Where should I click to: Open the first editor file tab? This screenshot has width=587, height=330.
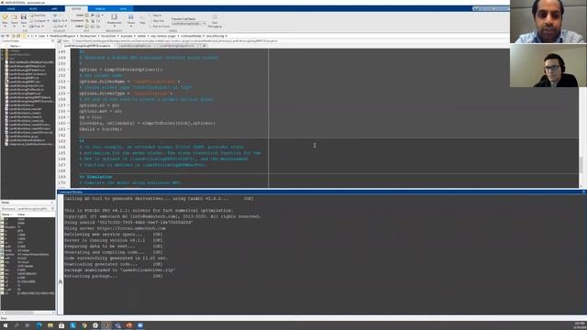pyautogui.click(x=87, y=46)
